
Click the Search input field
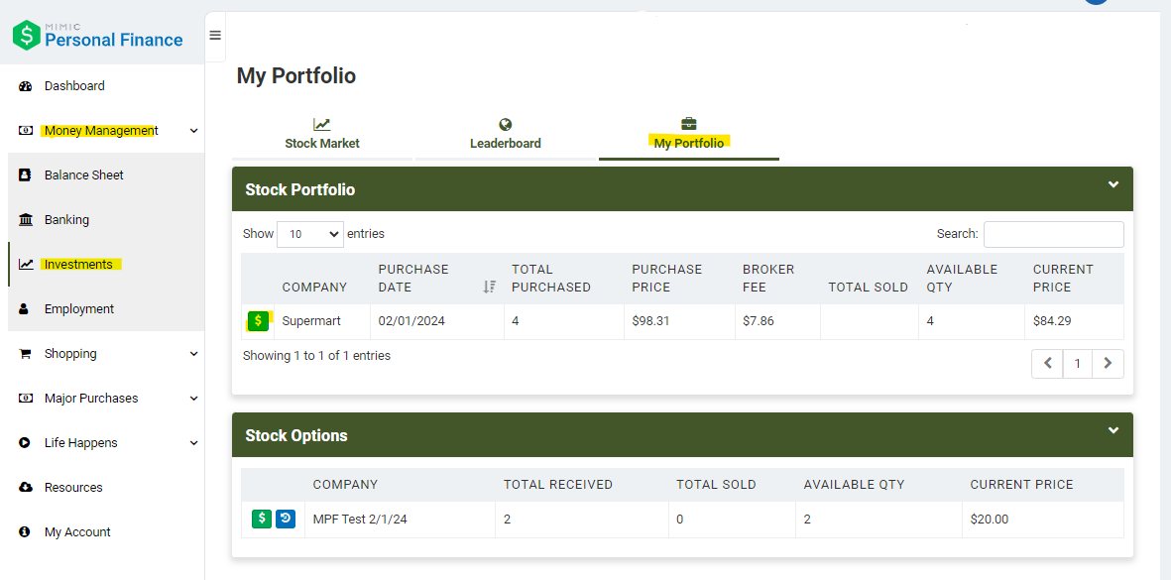coord(1054,234)
